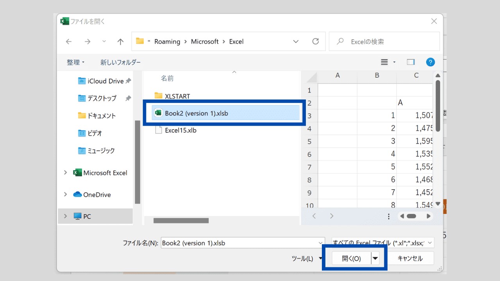This screenshot has width=500, height=281.
Task: Click the Excelの検索 search field
Action: 384,41
